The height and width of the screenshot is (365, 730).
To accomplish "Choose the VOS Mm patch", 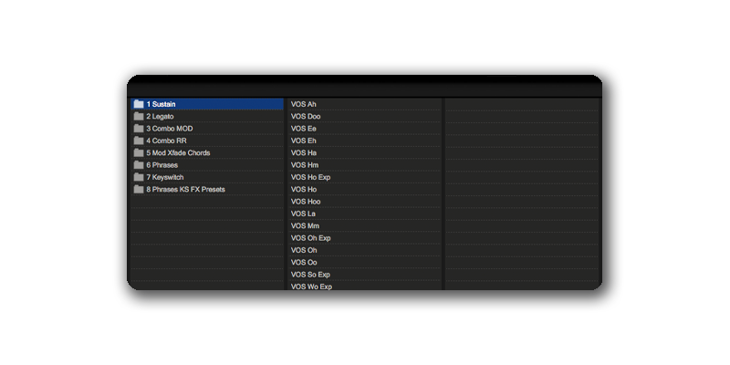I will click(304, 225).
